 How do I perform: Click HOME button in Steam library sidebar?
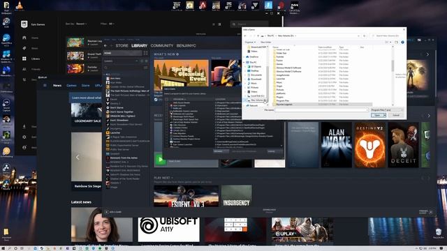tap(123, 53)
